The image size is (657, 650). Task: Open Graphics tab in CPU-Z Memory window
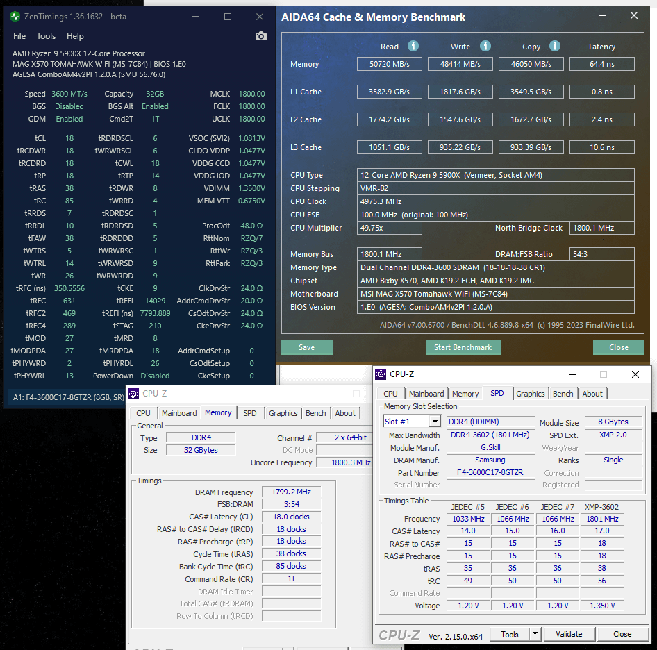[x=283, y=412]
